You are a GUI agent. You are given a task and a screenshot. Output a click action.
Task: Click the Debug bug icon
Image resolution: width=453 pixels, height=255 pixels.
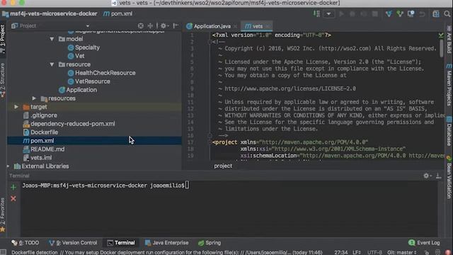pyautogui.click(x=352, y=14)
